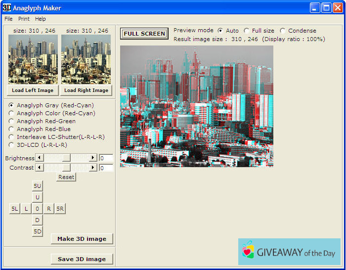The width and height of the screenshot is (346, 270).
Task: Click Load Left Image button
Action: click(33, 90)
